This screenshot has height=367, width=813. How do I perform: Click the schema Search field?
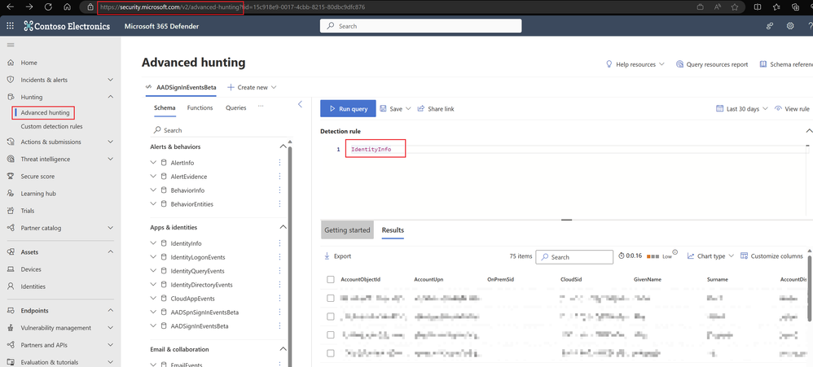coord(220,130)
